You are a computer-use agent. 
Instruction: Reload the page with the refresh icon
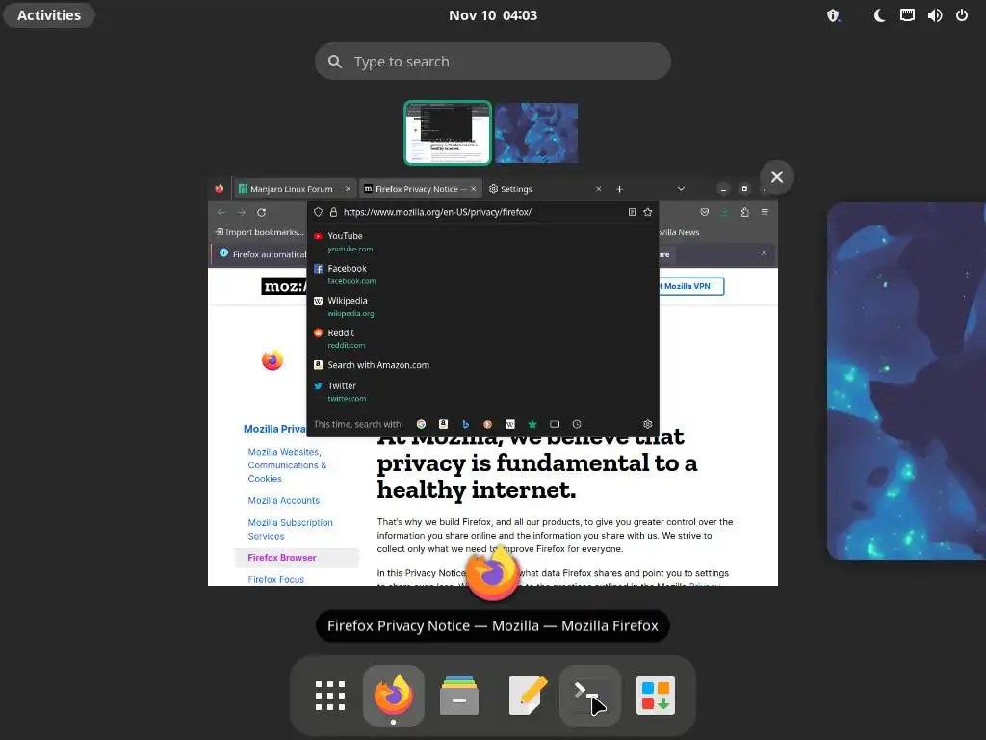tap(262, 212)
